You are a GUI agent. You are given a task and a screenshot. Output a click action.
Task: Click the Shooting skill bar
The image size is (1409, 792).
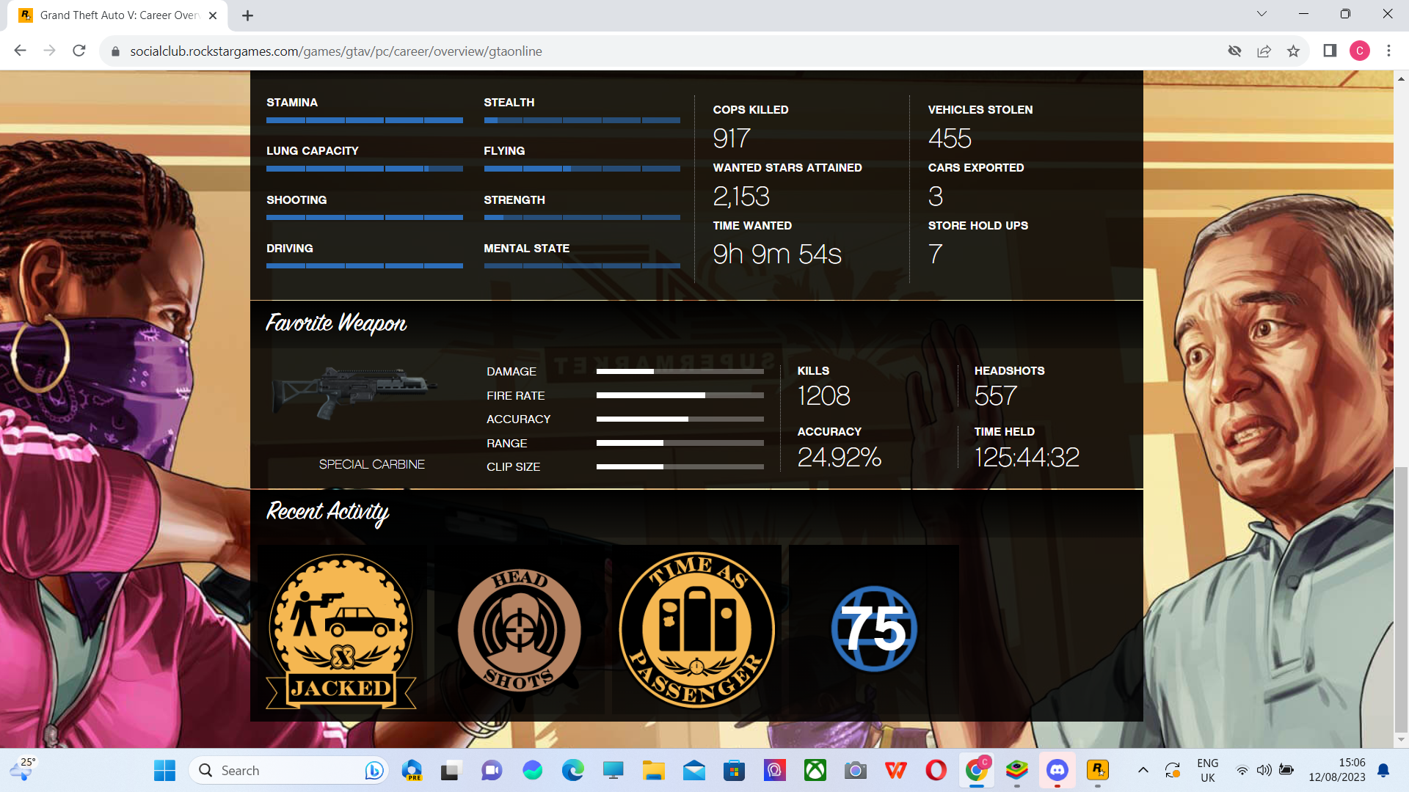364,217
